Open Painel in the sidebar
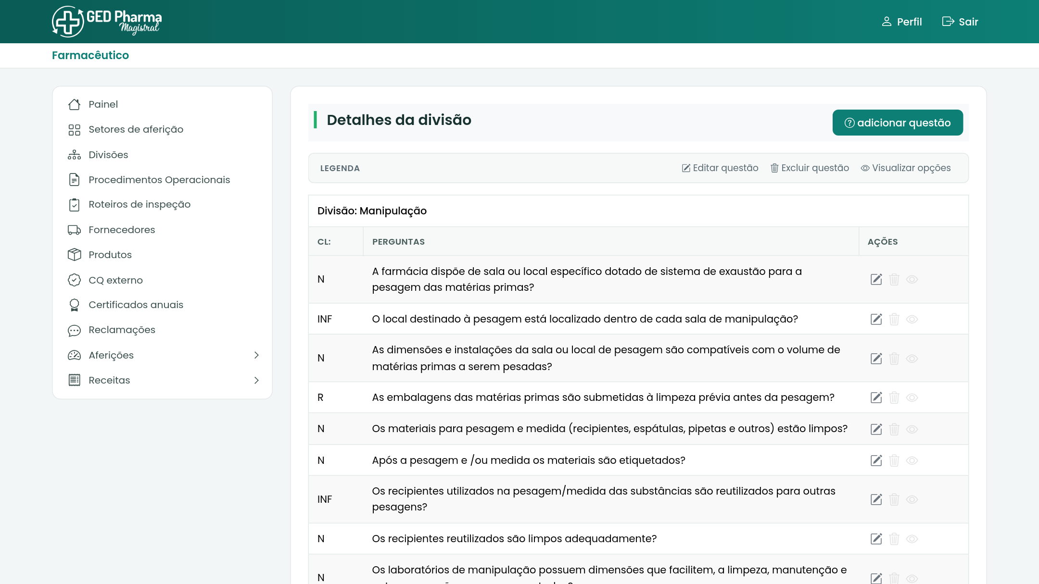1039x584 pixels. [x=103, y=104]
